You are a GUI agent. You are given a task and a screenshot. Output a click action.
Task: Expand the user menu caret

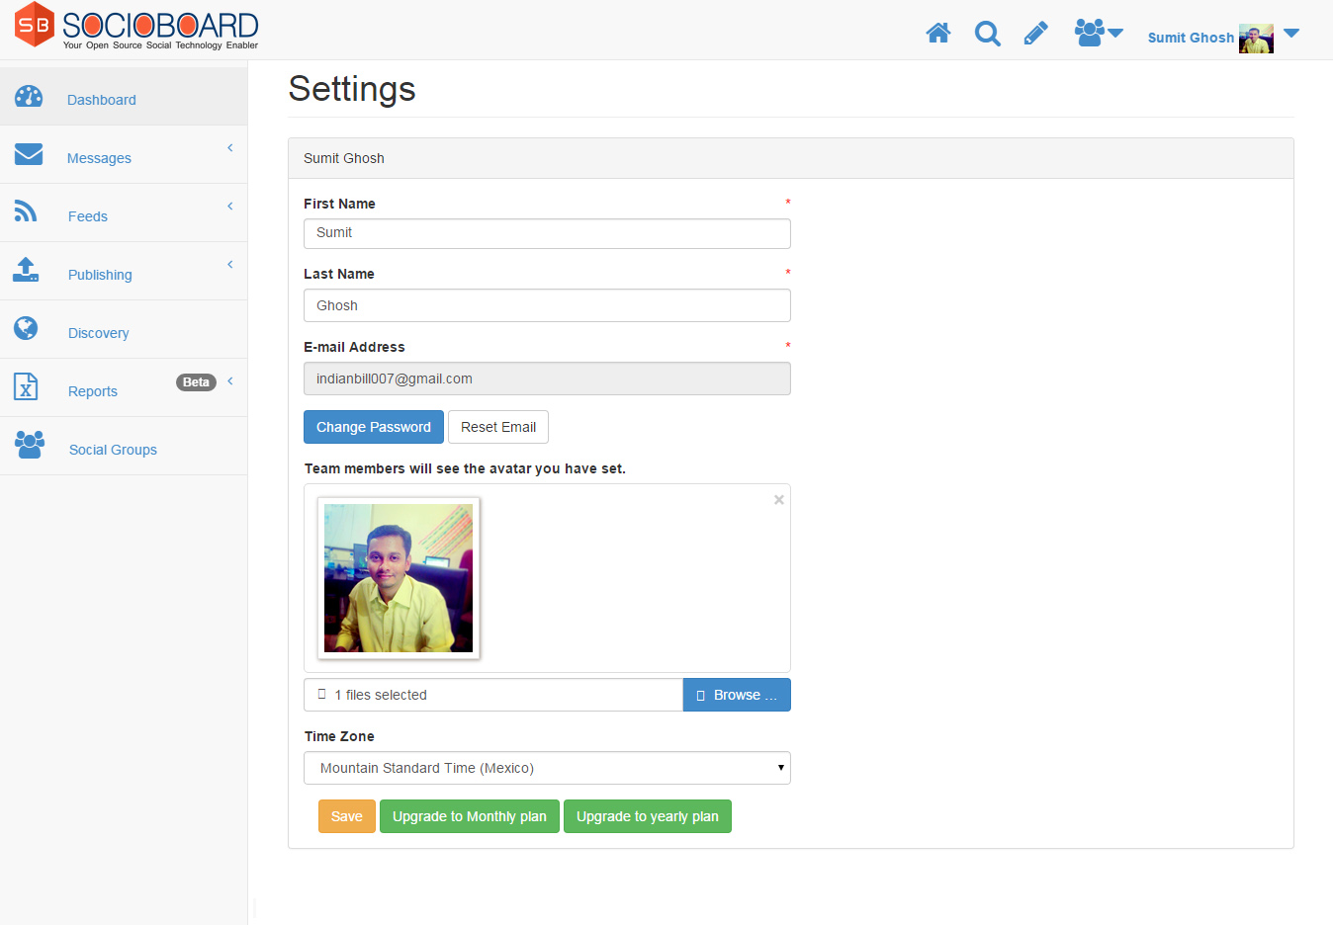(x=1291, y=34)
